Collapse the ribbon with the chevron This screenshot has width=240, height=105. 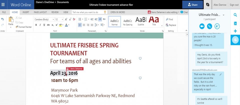click(186, 30)
